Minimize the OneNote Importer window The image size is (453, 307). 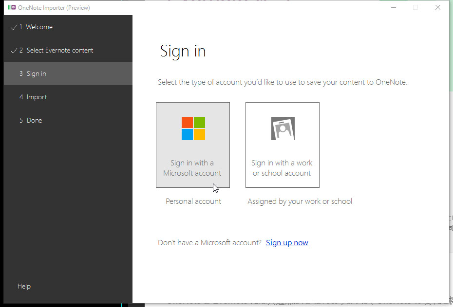[394, 7]
